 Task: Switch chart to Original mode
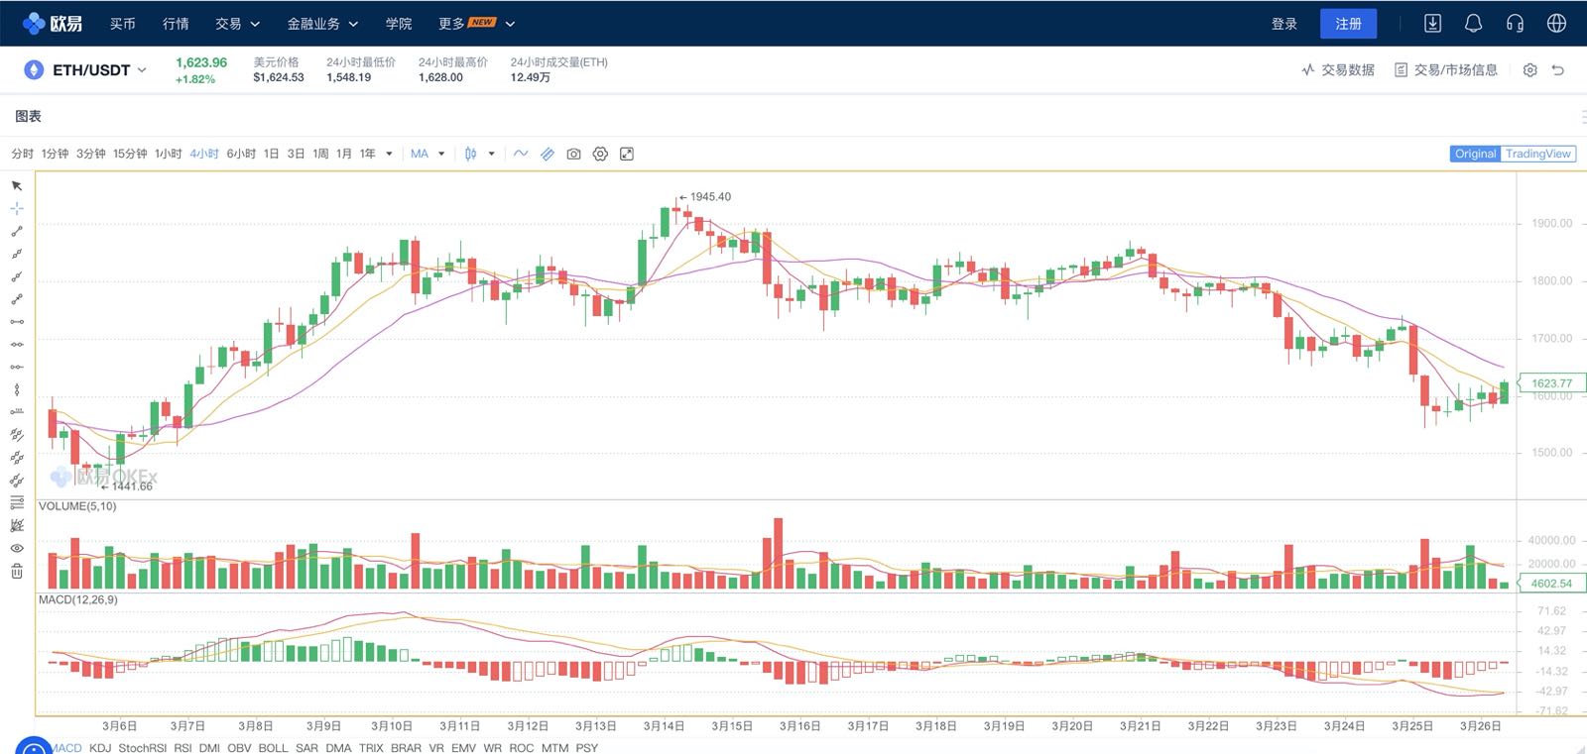tap(1475, 154)
